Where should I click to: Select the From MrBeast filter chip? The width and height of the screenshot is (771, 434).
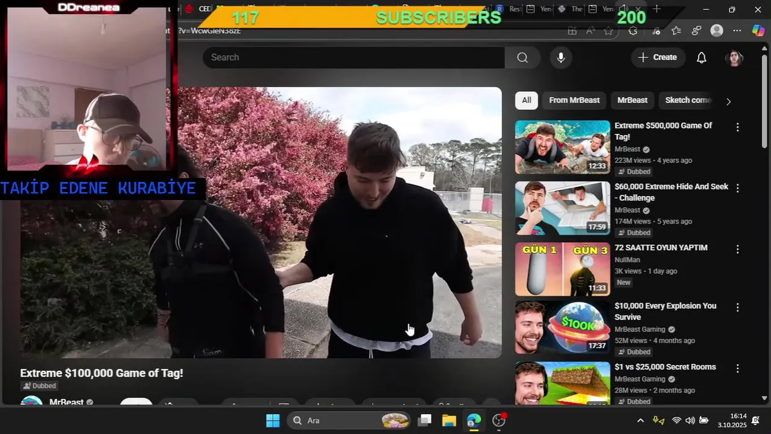point(574,100)
